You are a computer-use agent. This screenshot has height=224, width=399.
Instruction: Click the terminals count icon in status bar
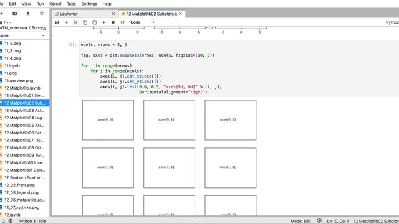coord(11,221)
